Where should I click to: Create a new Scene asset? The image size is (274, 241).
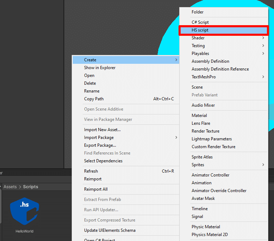tap(224, 87)
